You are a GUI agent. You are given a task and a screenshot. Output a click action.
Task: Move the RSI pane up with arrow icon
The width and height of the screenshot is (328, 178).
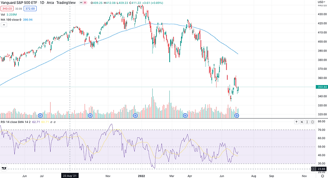point(297,122)
